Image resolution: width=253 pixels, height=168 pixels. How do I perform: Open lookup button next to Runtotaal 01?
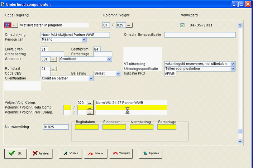click(x=53, y=69)
